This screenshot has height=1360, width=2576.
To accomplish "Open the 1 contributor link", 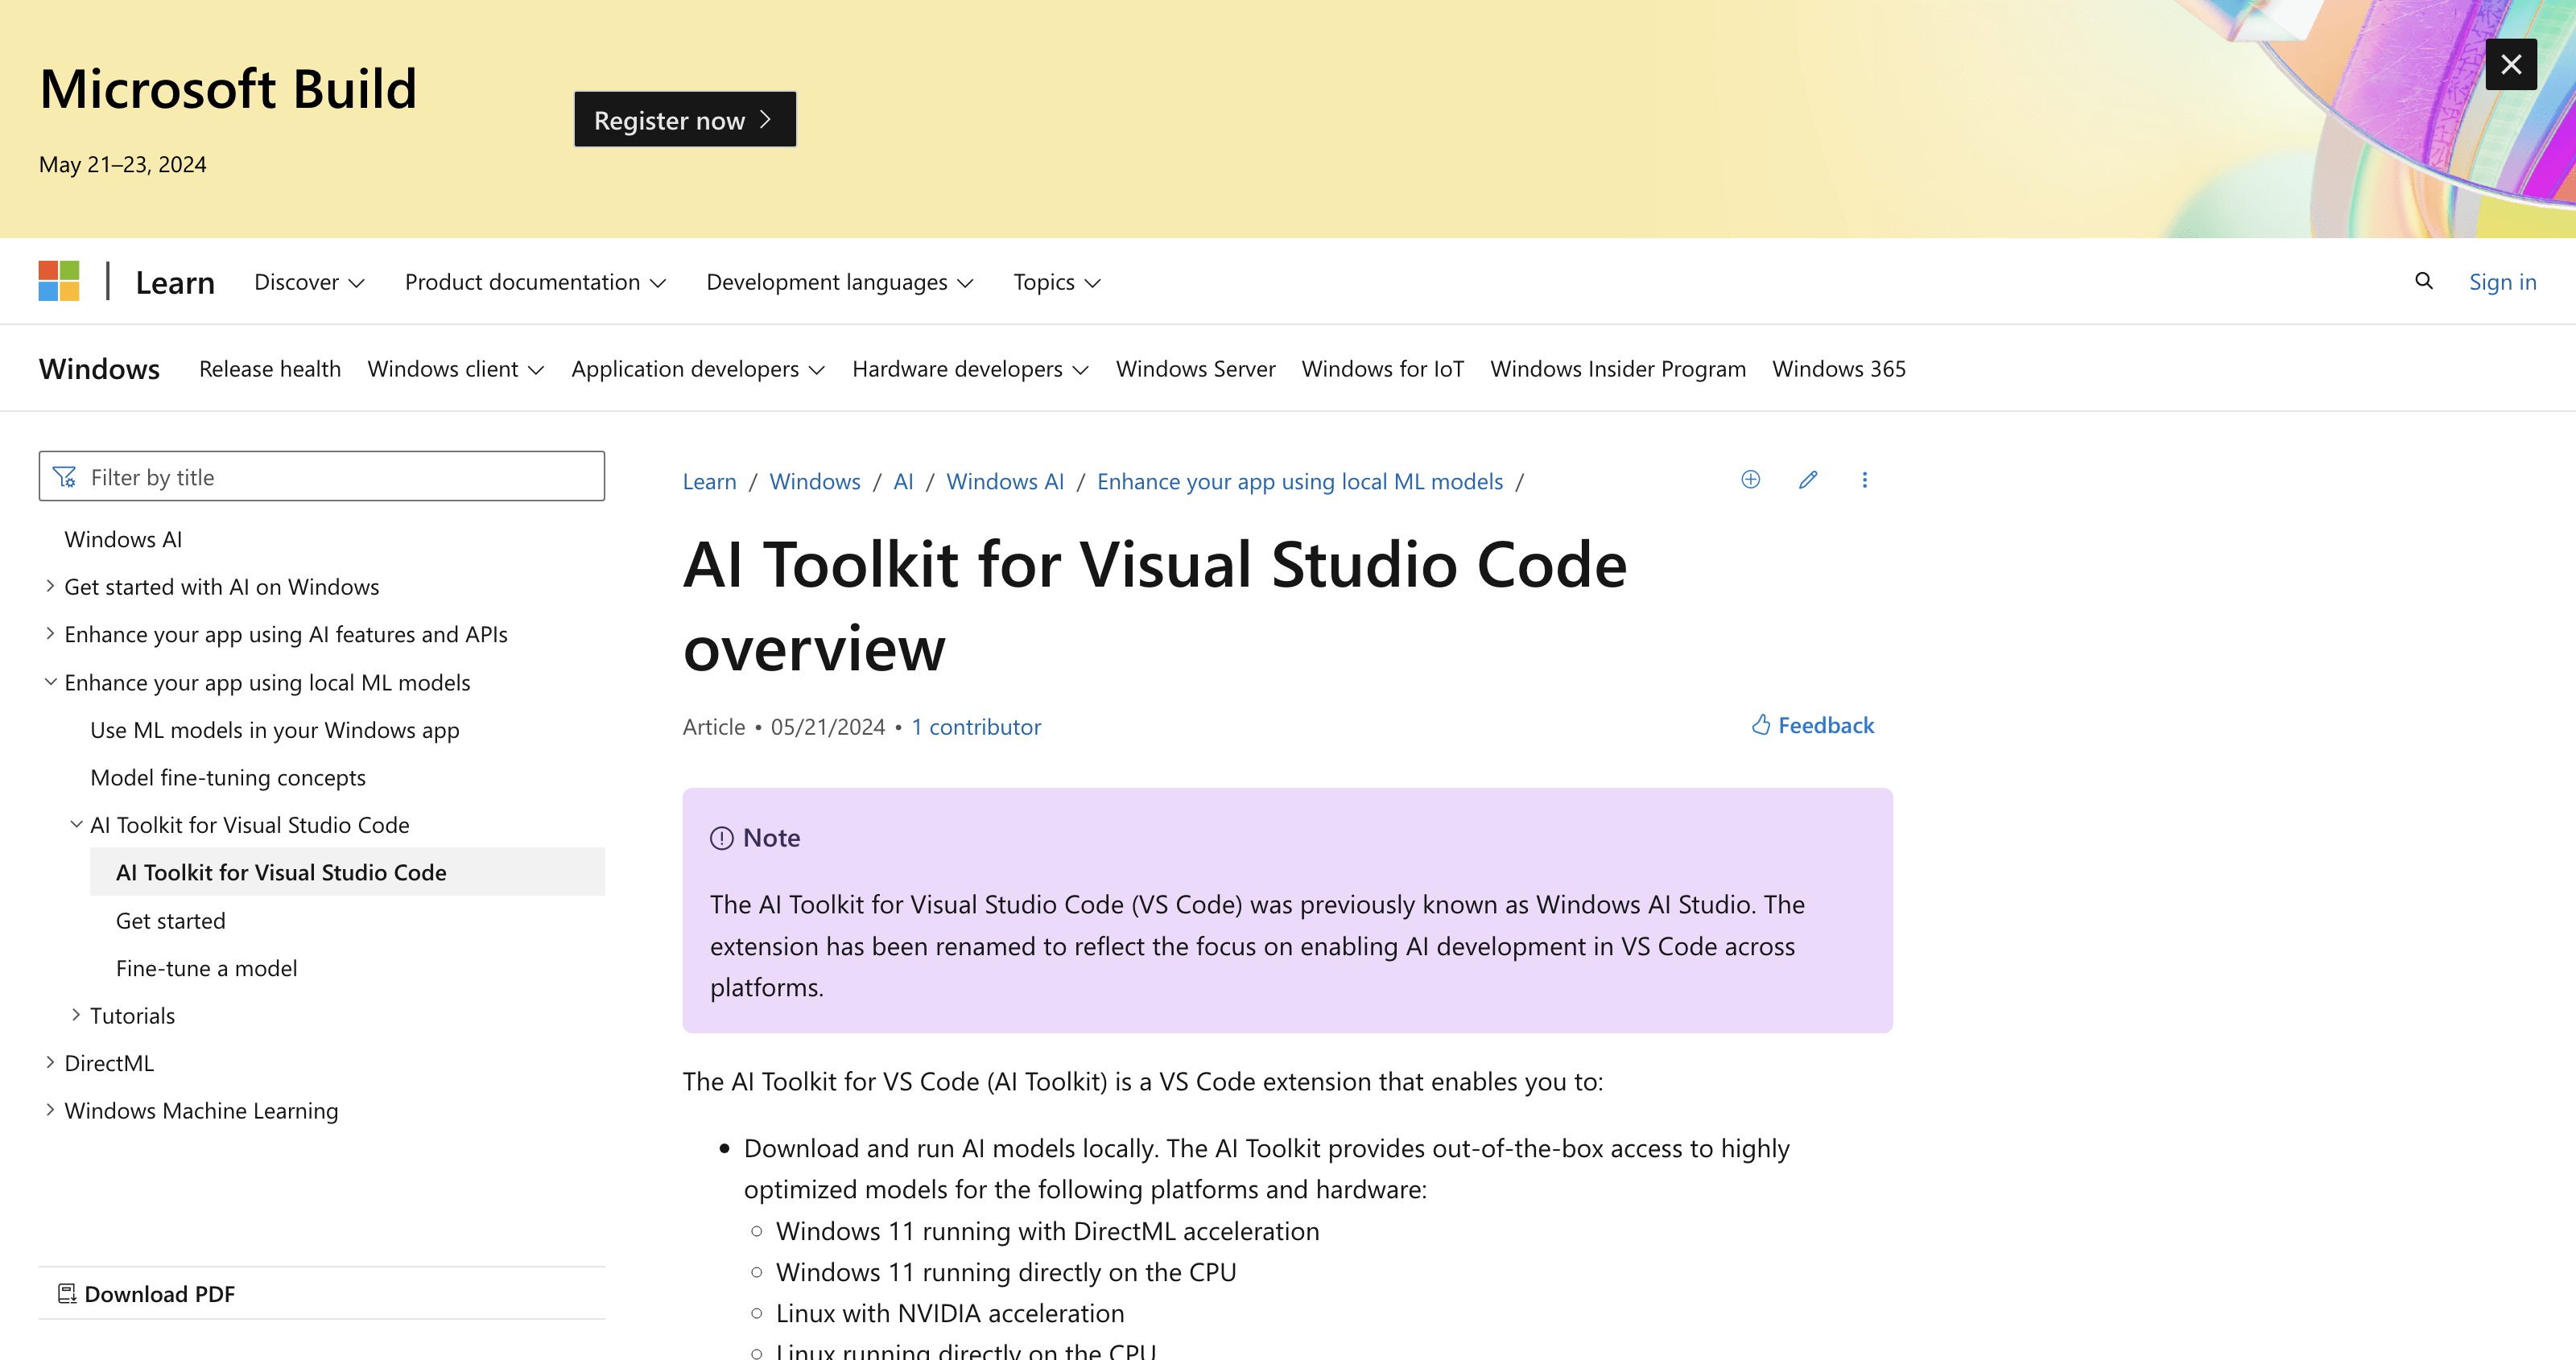I will (976, 727).
